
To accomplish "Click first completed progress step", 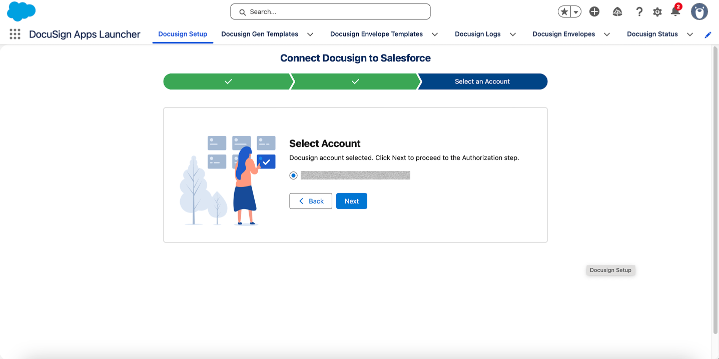I will pos(228,81).
